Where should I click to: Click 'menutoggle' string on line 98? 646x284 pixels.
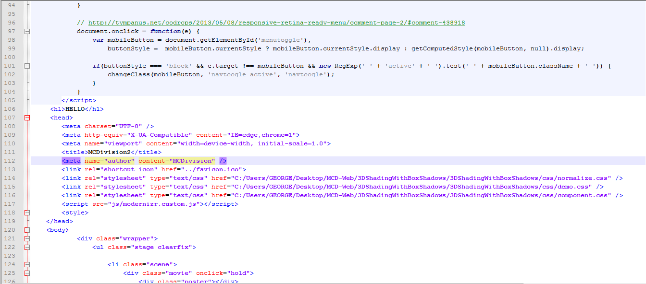[x=281, y=40]
